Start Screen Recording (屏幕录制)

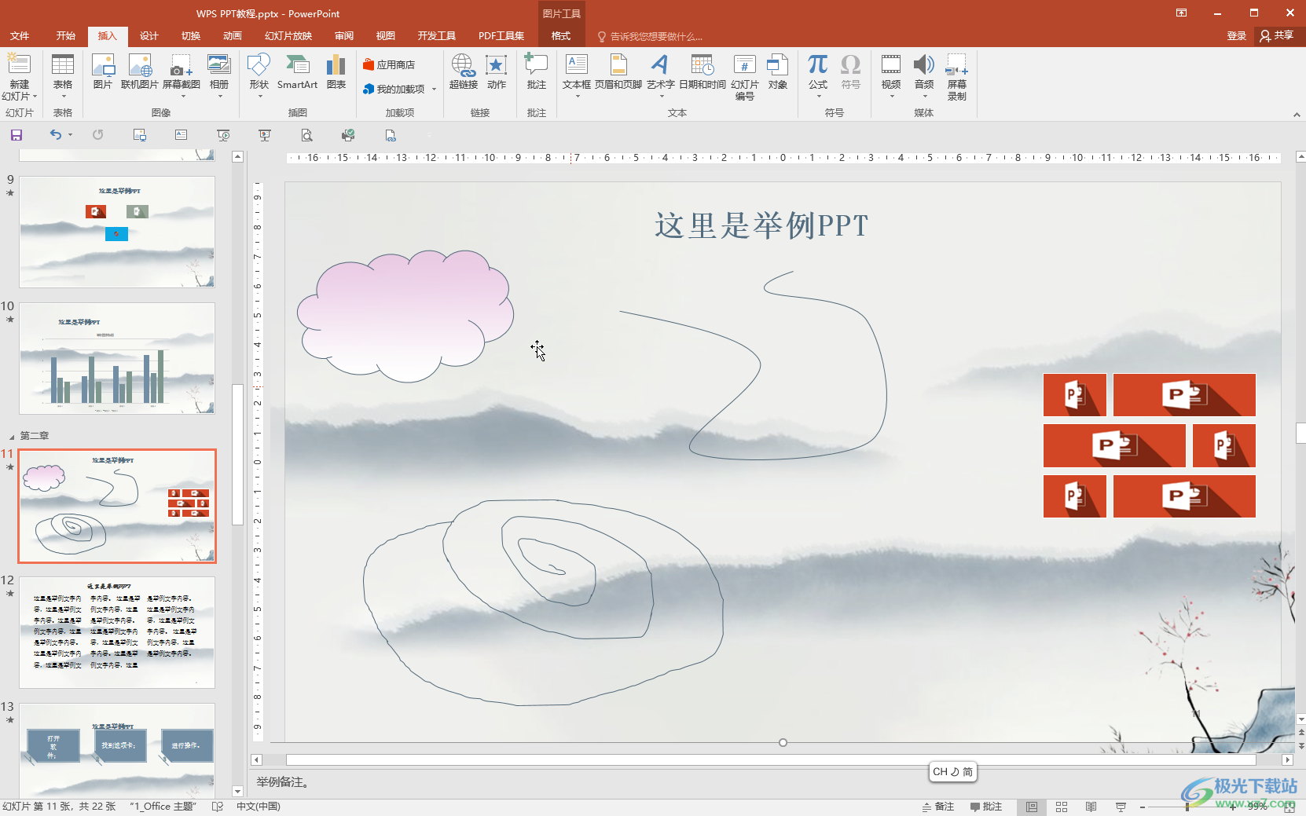[957, 77]
